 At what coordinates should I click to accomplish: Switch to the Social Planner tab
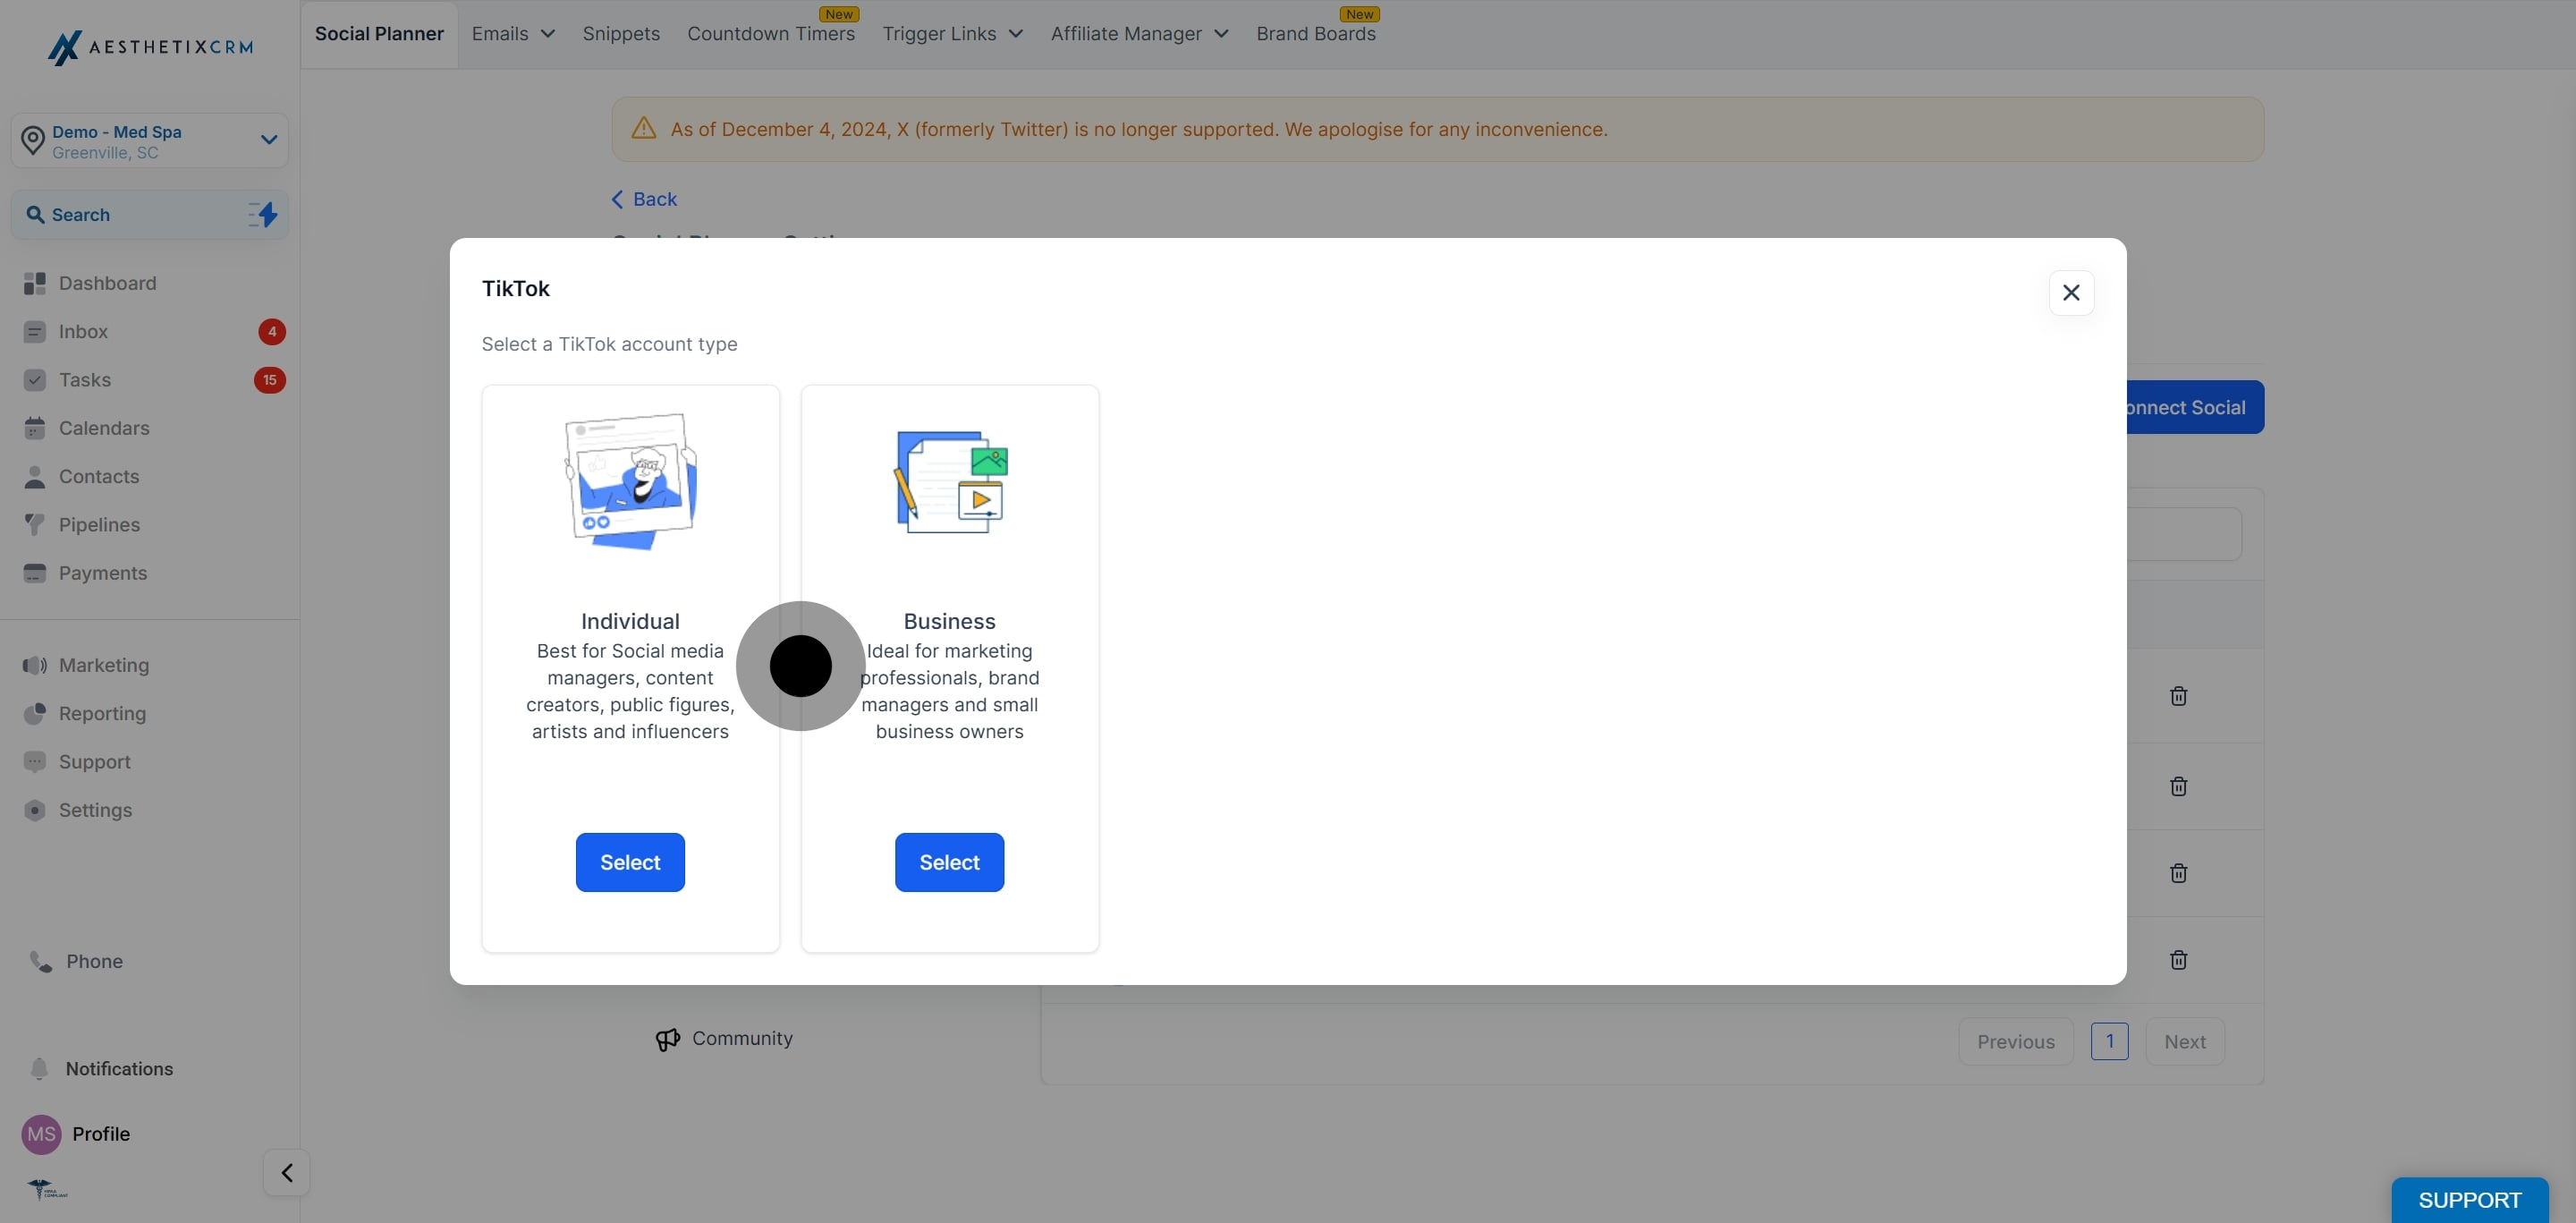(x=379, y=34)
